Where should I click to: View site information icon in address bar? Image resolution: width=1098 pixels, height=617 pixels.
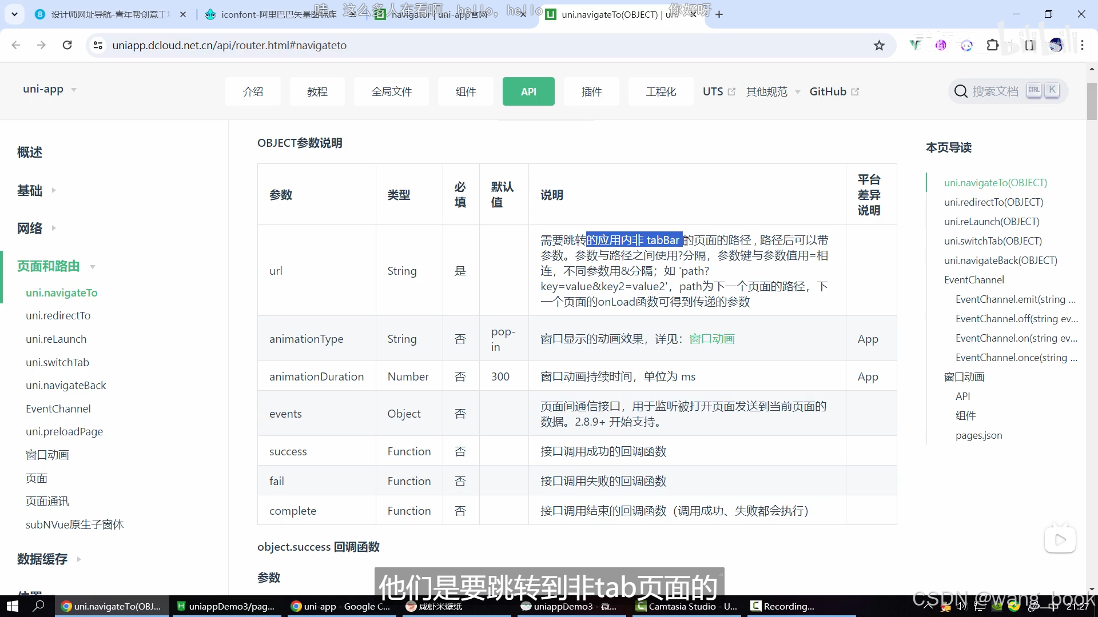coord(98,45)
